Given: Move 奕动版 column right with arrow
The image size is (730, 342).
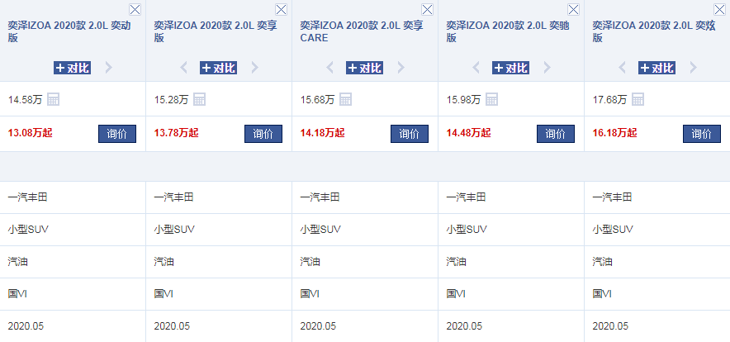Looking at the screenshot, I should tap(108, 68).
